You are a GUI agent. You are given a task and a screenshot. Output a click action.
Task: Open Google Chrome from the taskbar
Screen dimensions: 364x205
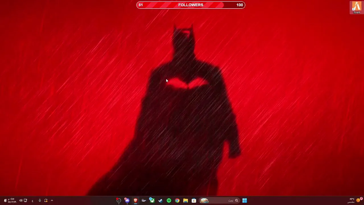coord(177,200)
